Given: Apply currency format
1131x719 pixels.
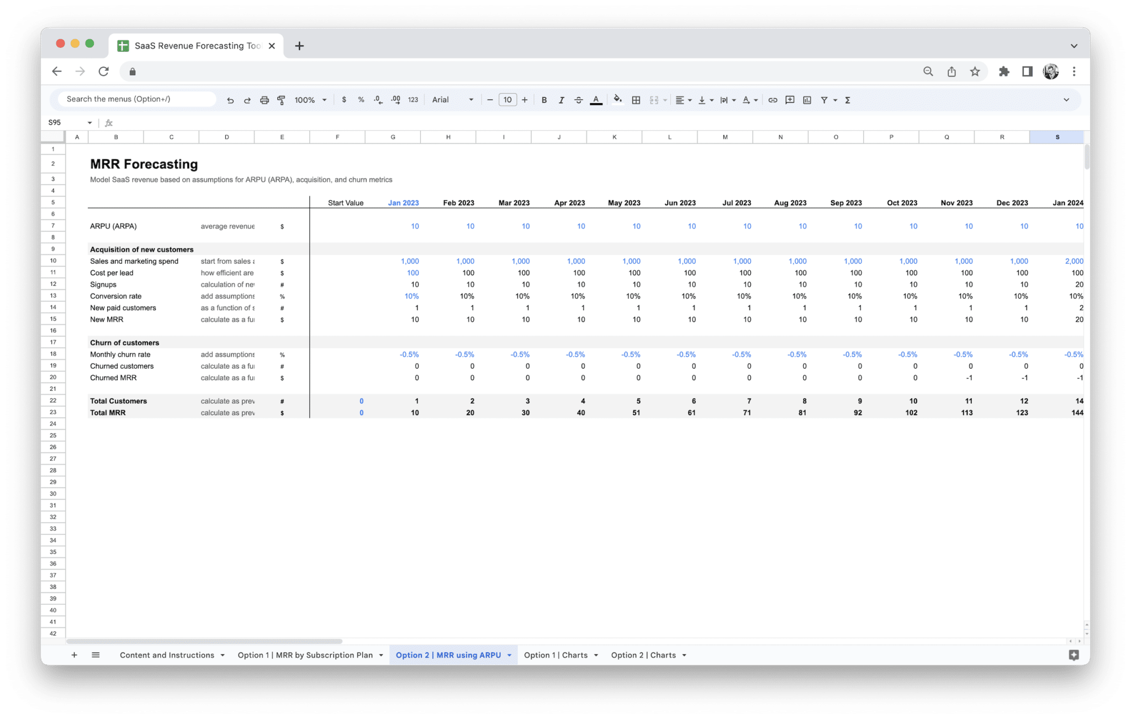Looking at the screenshot, I should pos(345,100).
